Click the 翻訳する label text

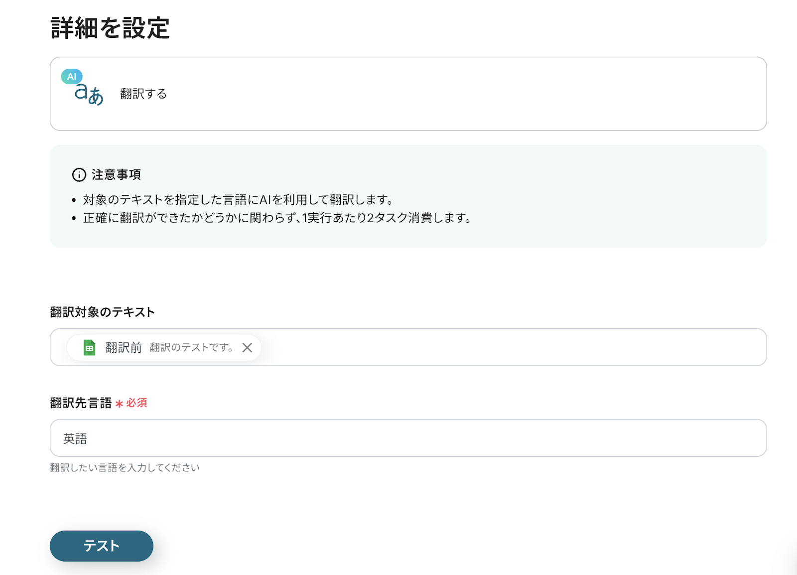click(x=143, y=94)
